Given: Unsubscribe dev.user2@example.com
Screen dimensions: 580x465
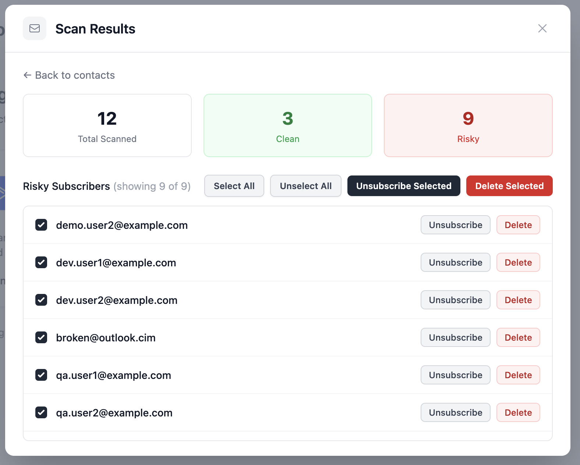Looking at the screenshot, I should [x=456, y=300].
